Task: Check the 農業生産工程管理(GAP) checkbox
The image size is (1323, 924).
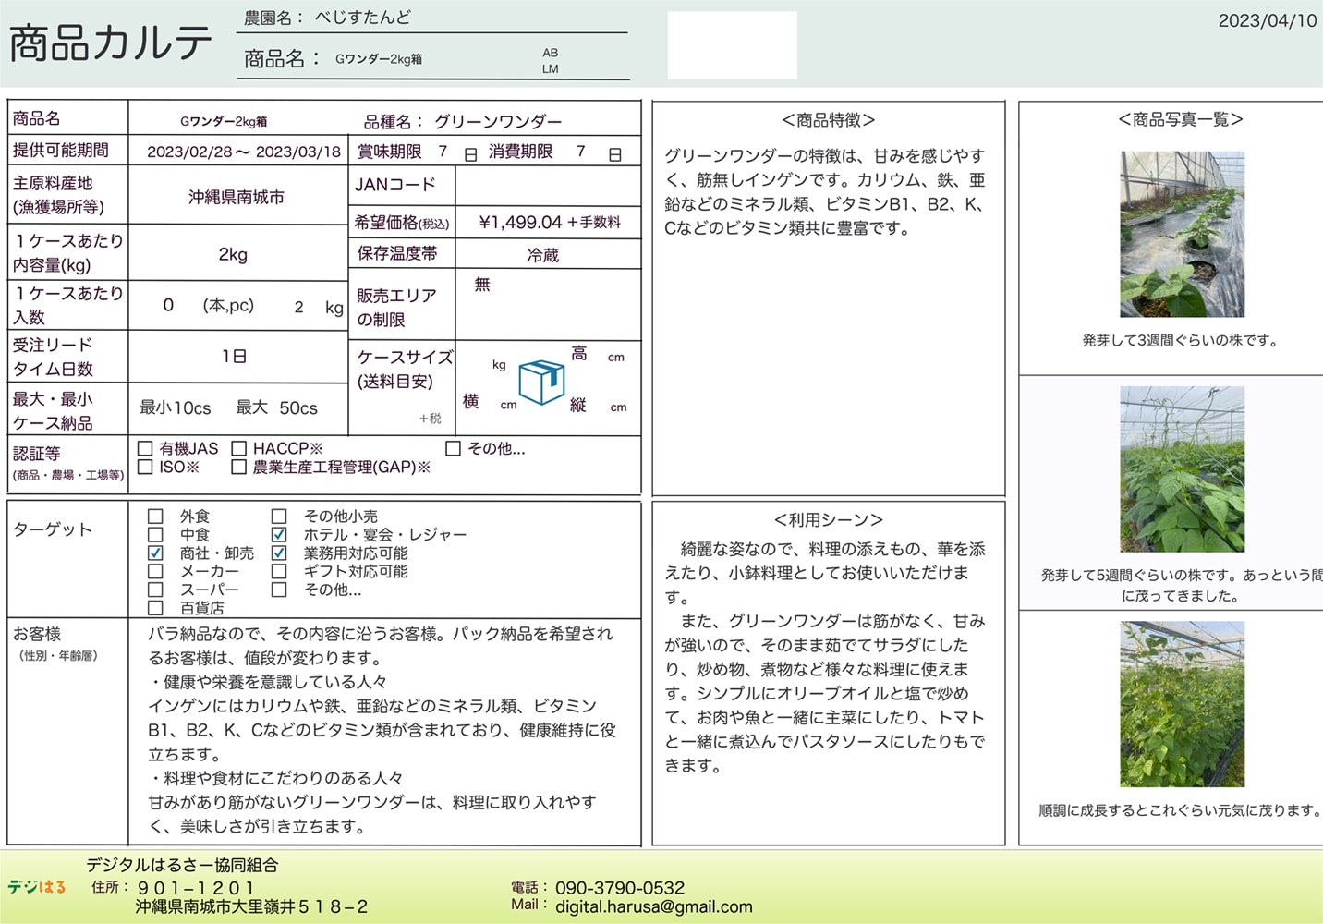Action: [239, 468]
